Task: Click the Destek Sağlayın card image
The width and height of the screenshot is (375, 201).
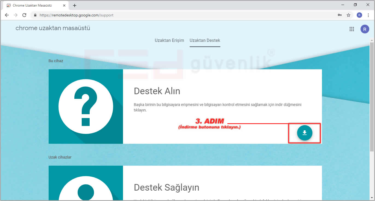Action: pos(86,183)
